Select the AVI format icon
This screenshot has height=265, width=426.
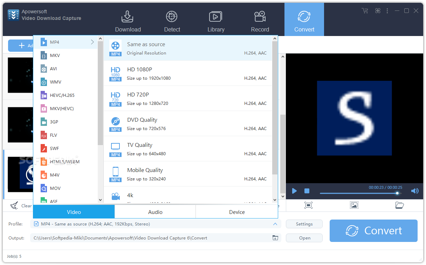pyautogui.click(x=43, y=69)
